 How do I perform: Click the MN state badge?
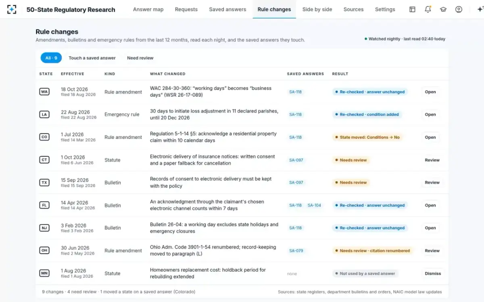[x=44, y=273]
